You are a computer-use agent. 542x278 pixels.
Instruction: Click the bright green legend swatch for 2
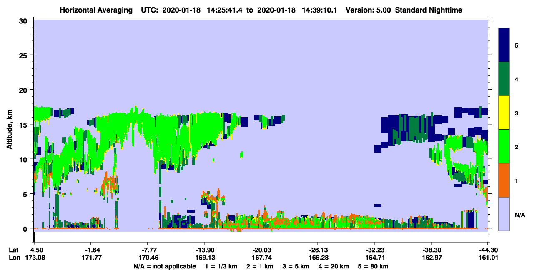(504, 146)
